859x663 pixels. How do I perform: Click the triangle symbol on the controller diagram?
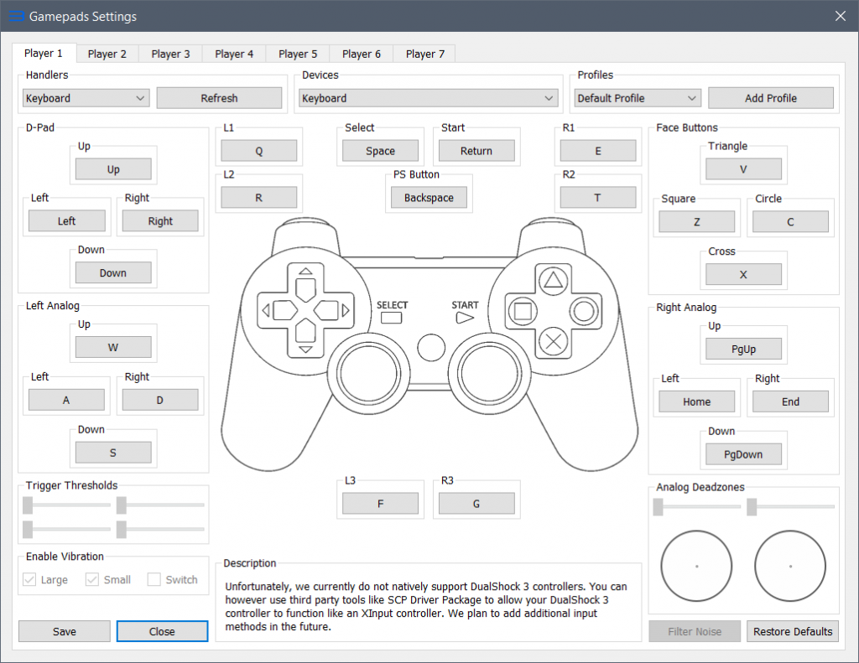(553, 280)
